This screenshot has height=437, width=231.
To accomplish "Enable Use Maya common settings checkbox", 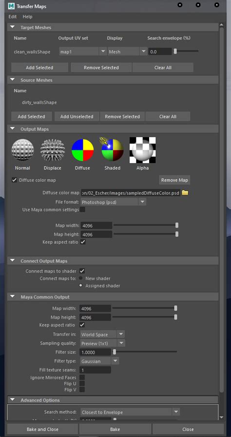I will pos(82,210).
